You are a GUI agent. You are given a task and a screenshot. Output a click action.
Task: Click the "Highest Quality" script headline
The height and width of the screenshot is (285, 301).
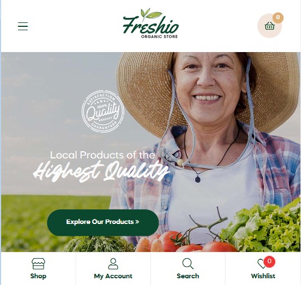point(101,171)
